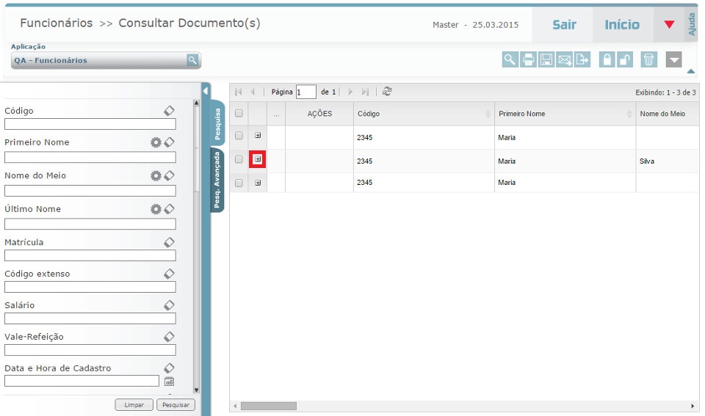705x416 pixels.
Task: Select the checkbox for the Silva row
Action: (x=239, y=160)
